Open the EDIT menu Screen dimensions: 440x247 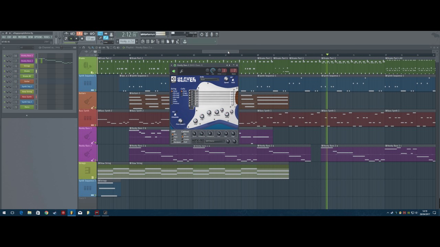point(9,37)
